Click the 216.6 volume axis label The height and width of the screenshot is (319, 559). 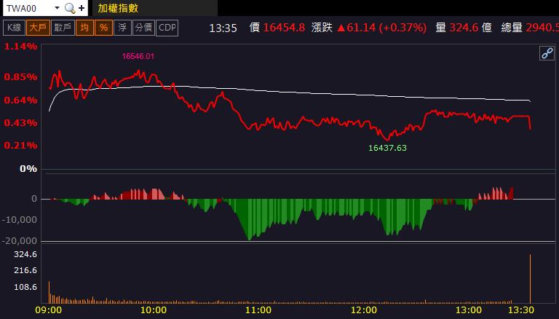tap(25, 270)
